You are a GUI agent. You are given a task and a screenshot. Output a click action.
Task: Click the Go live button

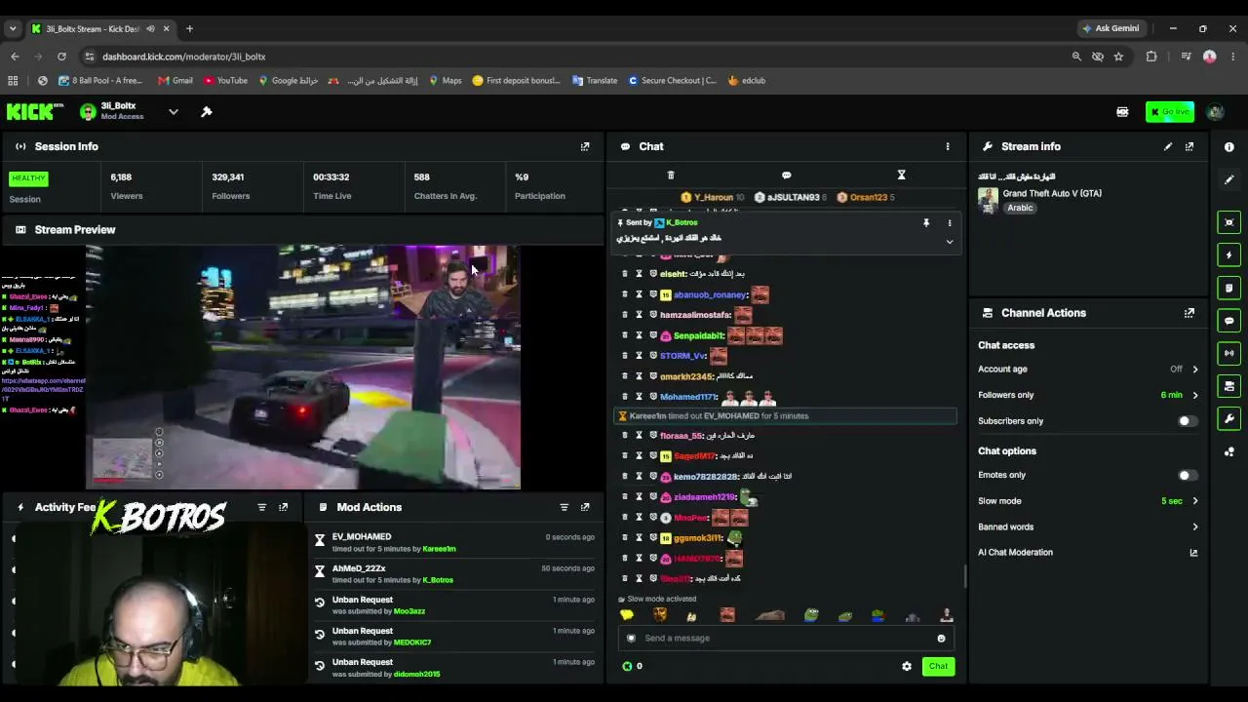(1170, 112)
